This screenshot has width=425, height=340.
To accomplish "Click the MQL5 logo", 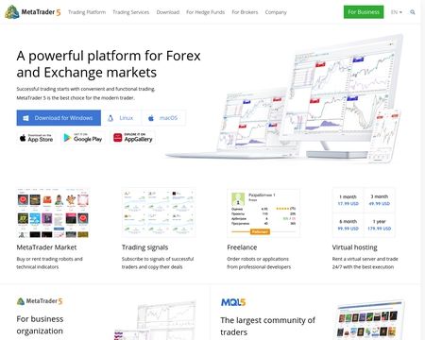I will 233,302.
